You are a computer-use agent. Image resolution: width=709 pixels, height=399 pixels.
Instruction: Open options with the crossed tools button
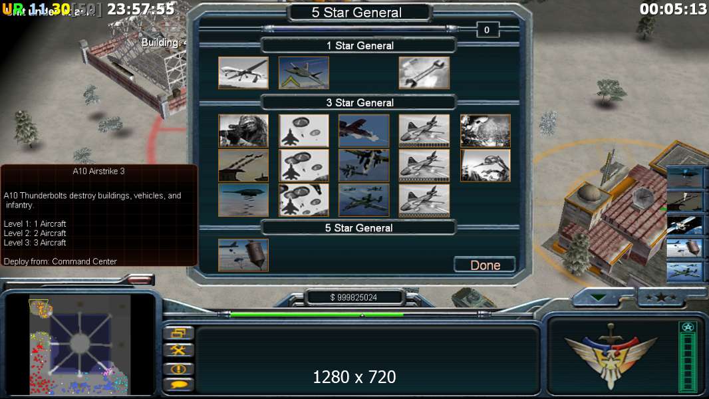[179, 350]
